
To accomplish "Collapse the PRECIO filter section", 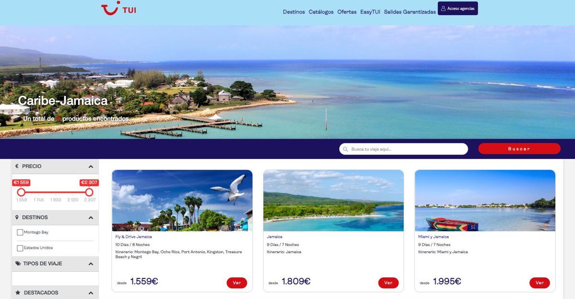I will [91, 166].
